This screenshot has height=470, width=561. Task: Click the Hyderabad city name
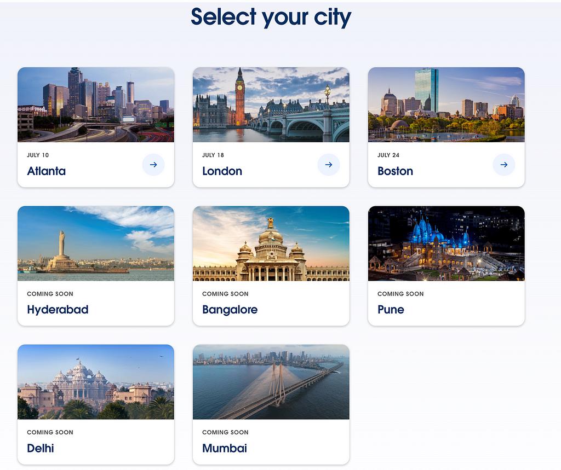tap(58, 310)
